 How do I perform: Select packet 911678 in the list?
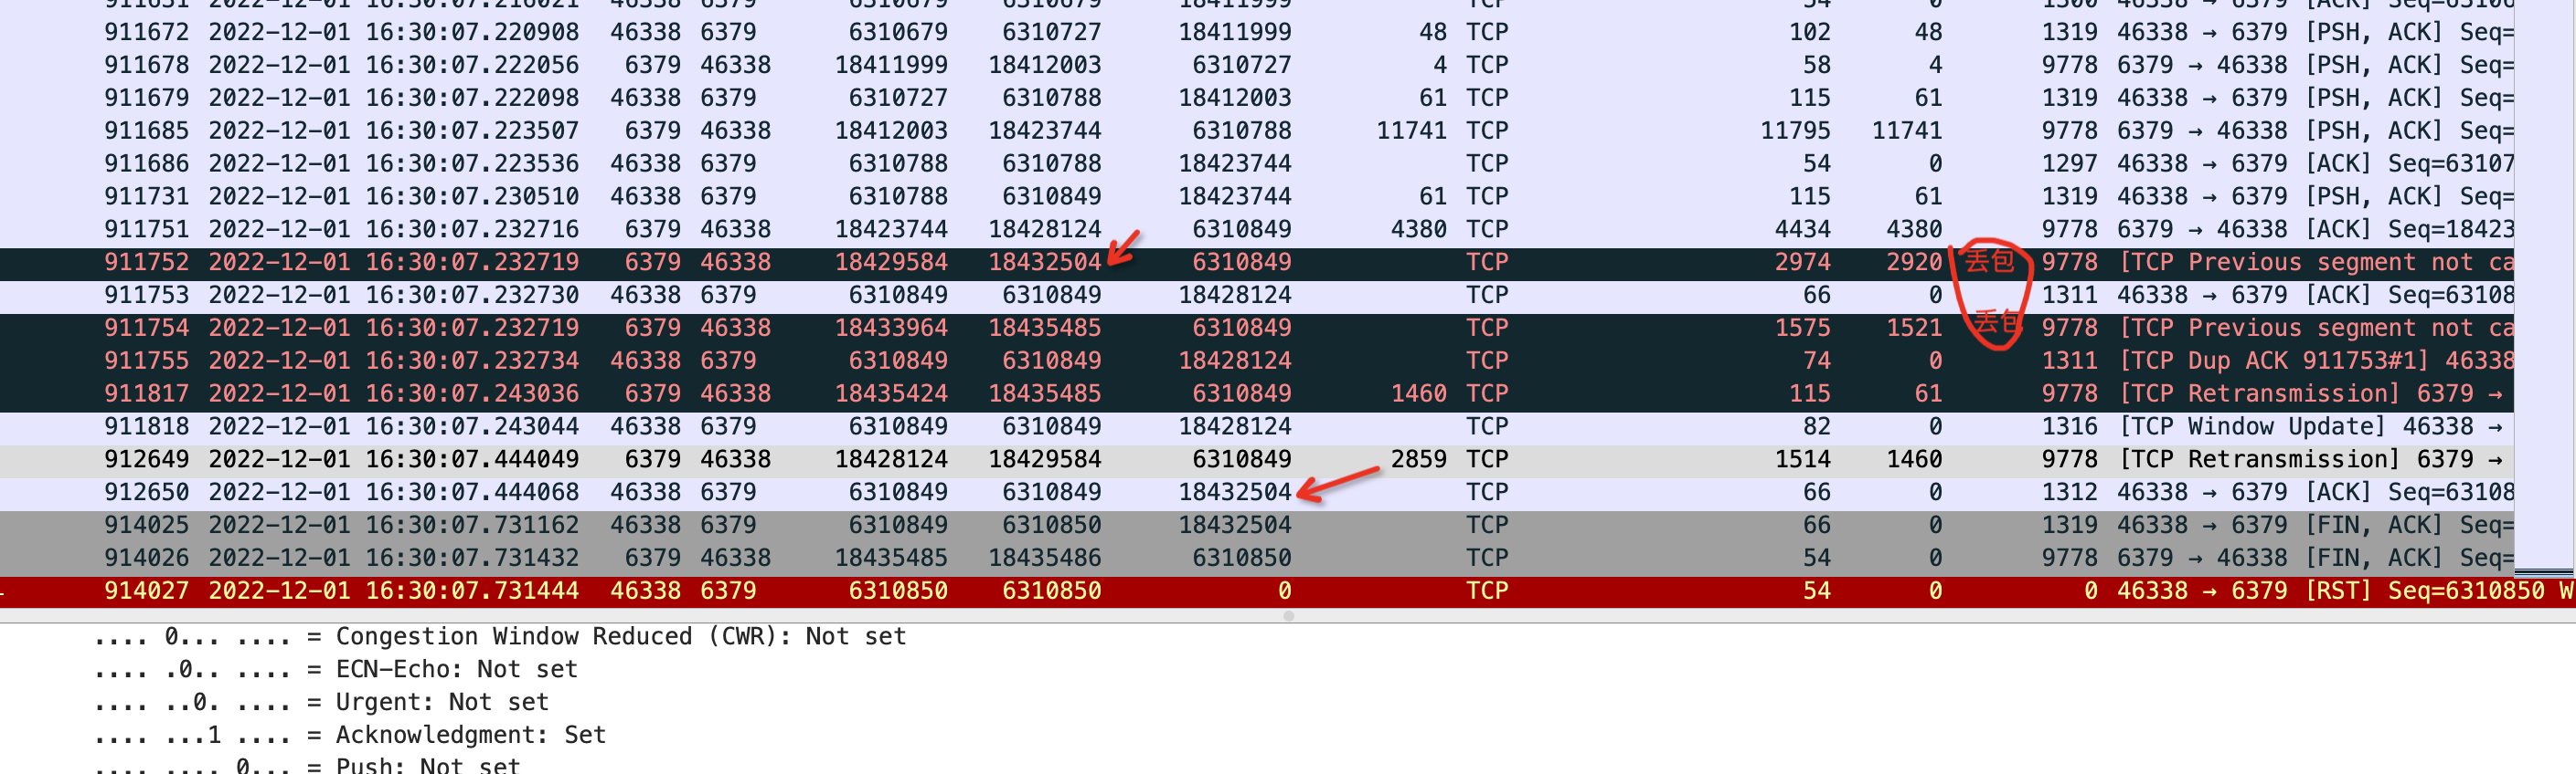tap(1257, 65)
